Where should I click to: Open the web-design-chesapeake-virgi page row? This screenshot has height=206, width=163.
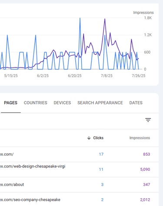(79, 170)
